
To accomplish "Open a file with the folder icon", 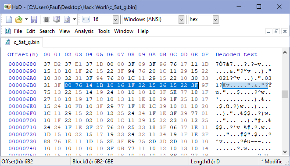I will tap(19, 19).
